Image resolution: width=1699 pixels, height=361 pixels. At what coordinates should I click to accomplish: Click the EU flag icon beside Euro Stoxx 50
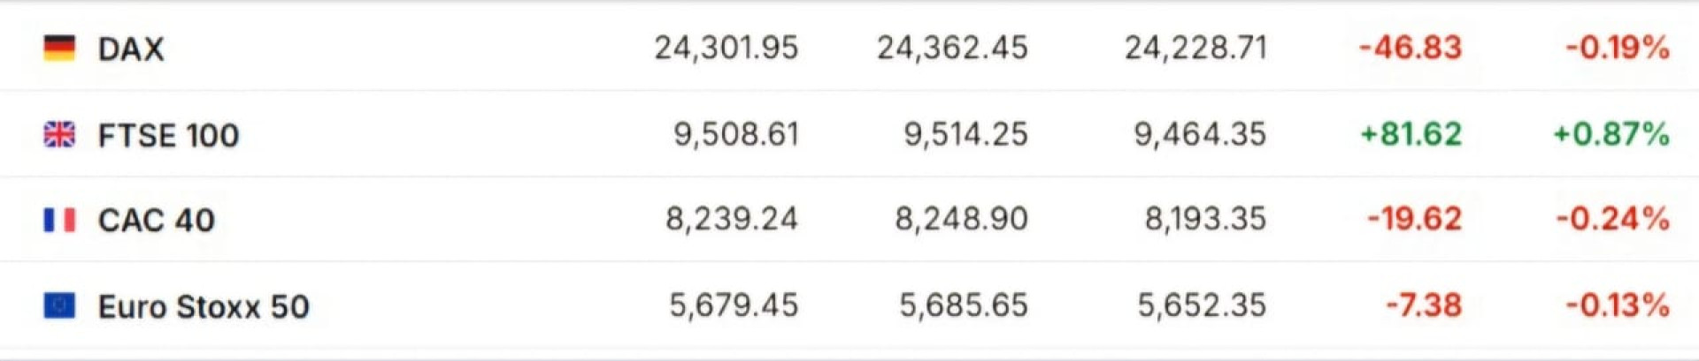coord(59,305)
